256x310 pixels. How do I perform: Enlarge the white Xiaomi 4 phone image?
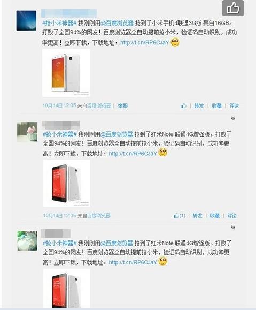[x=66, y=73]
